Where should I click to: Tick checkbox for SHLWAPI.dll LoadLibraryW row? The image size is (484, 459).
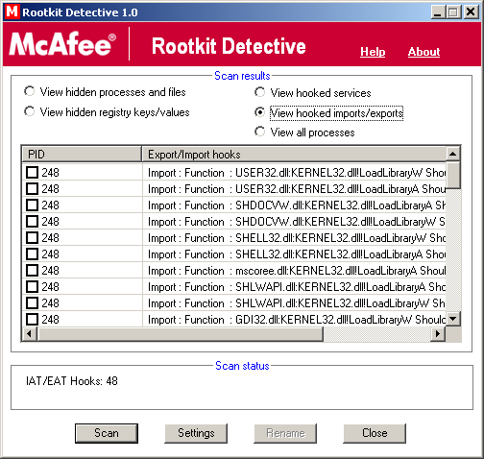pyautogui.click(x=32, y=302)
